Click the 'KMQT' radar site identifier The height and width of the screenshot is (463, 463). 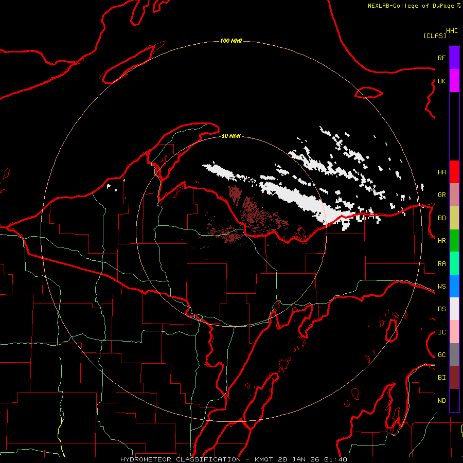pos(264,459)
